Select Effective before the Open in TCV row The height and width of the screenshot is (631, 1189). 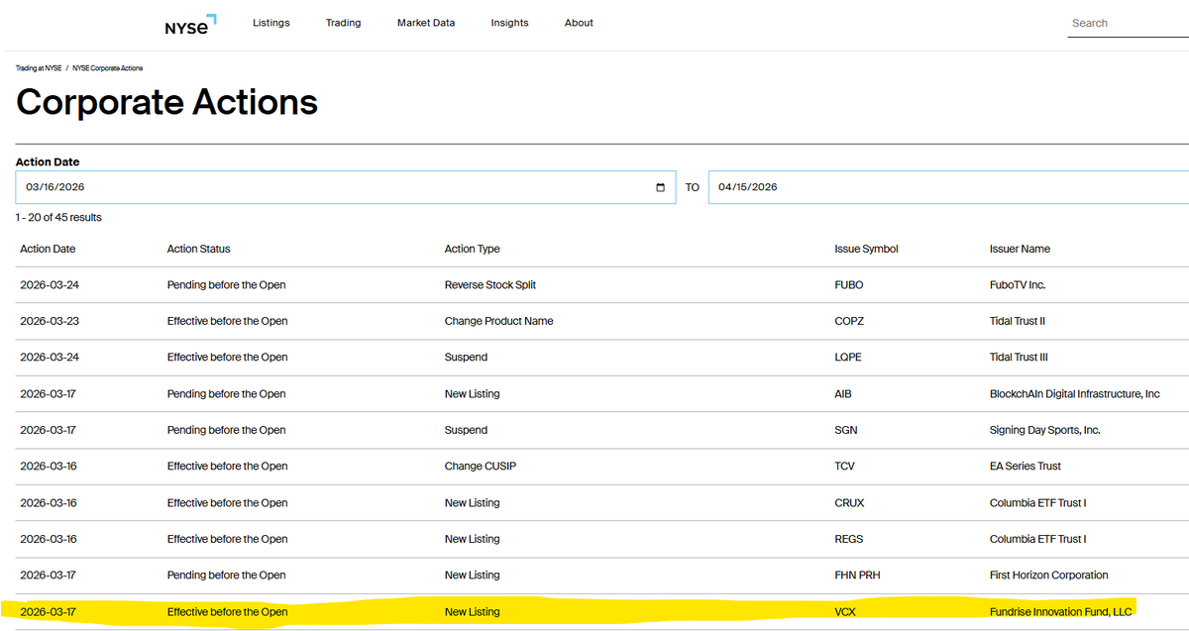click(227, 466)
